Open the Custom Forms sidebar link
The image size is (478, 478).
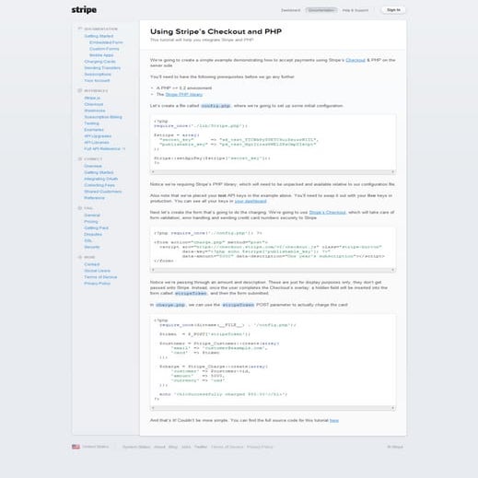[104, 49]
